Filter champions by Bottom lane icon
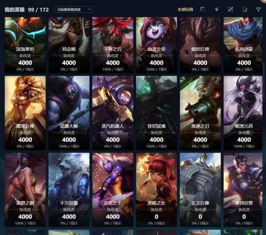This screenshot has height=235, width=266. (245, 9)
